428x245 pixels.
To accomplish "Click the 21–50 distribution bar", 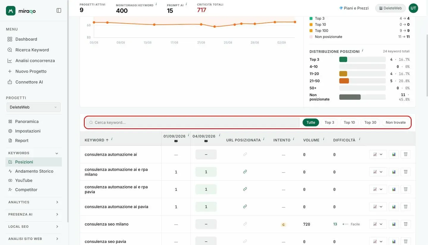I will [x=362, y=81].
